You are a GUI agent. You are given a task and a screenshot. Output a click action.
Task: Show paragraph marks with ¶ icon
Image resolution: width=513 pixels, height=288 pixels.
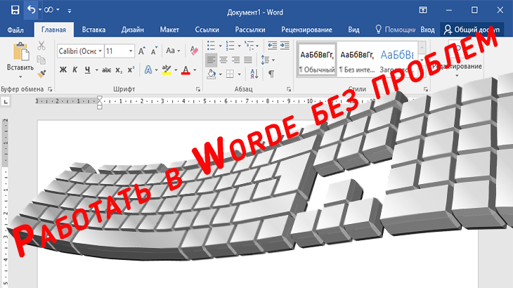pos(271,74)
